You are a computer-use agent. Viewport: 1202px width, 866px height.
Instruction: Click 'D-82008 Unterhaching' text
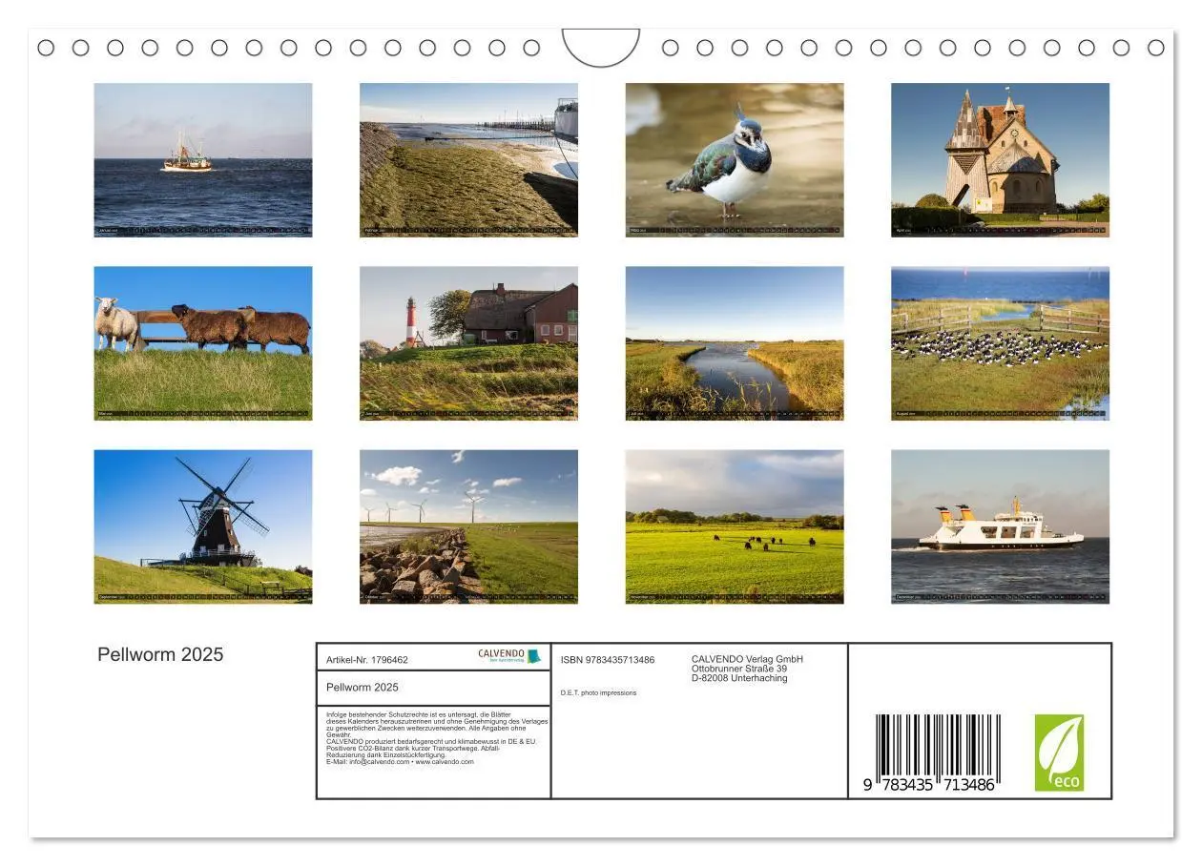pyautogui.click(x=739, y=678)
